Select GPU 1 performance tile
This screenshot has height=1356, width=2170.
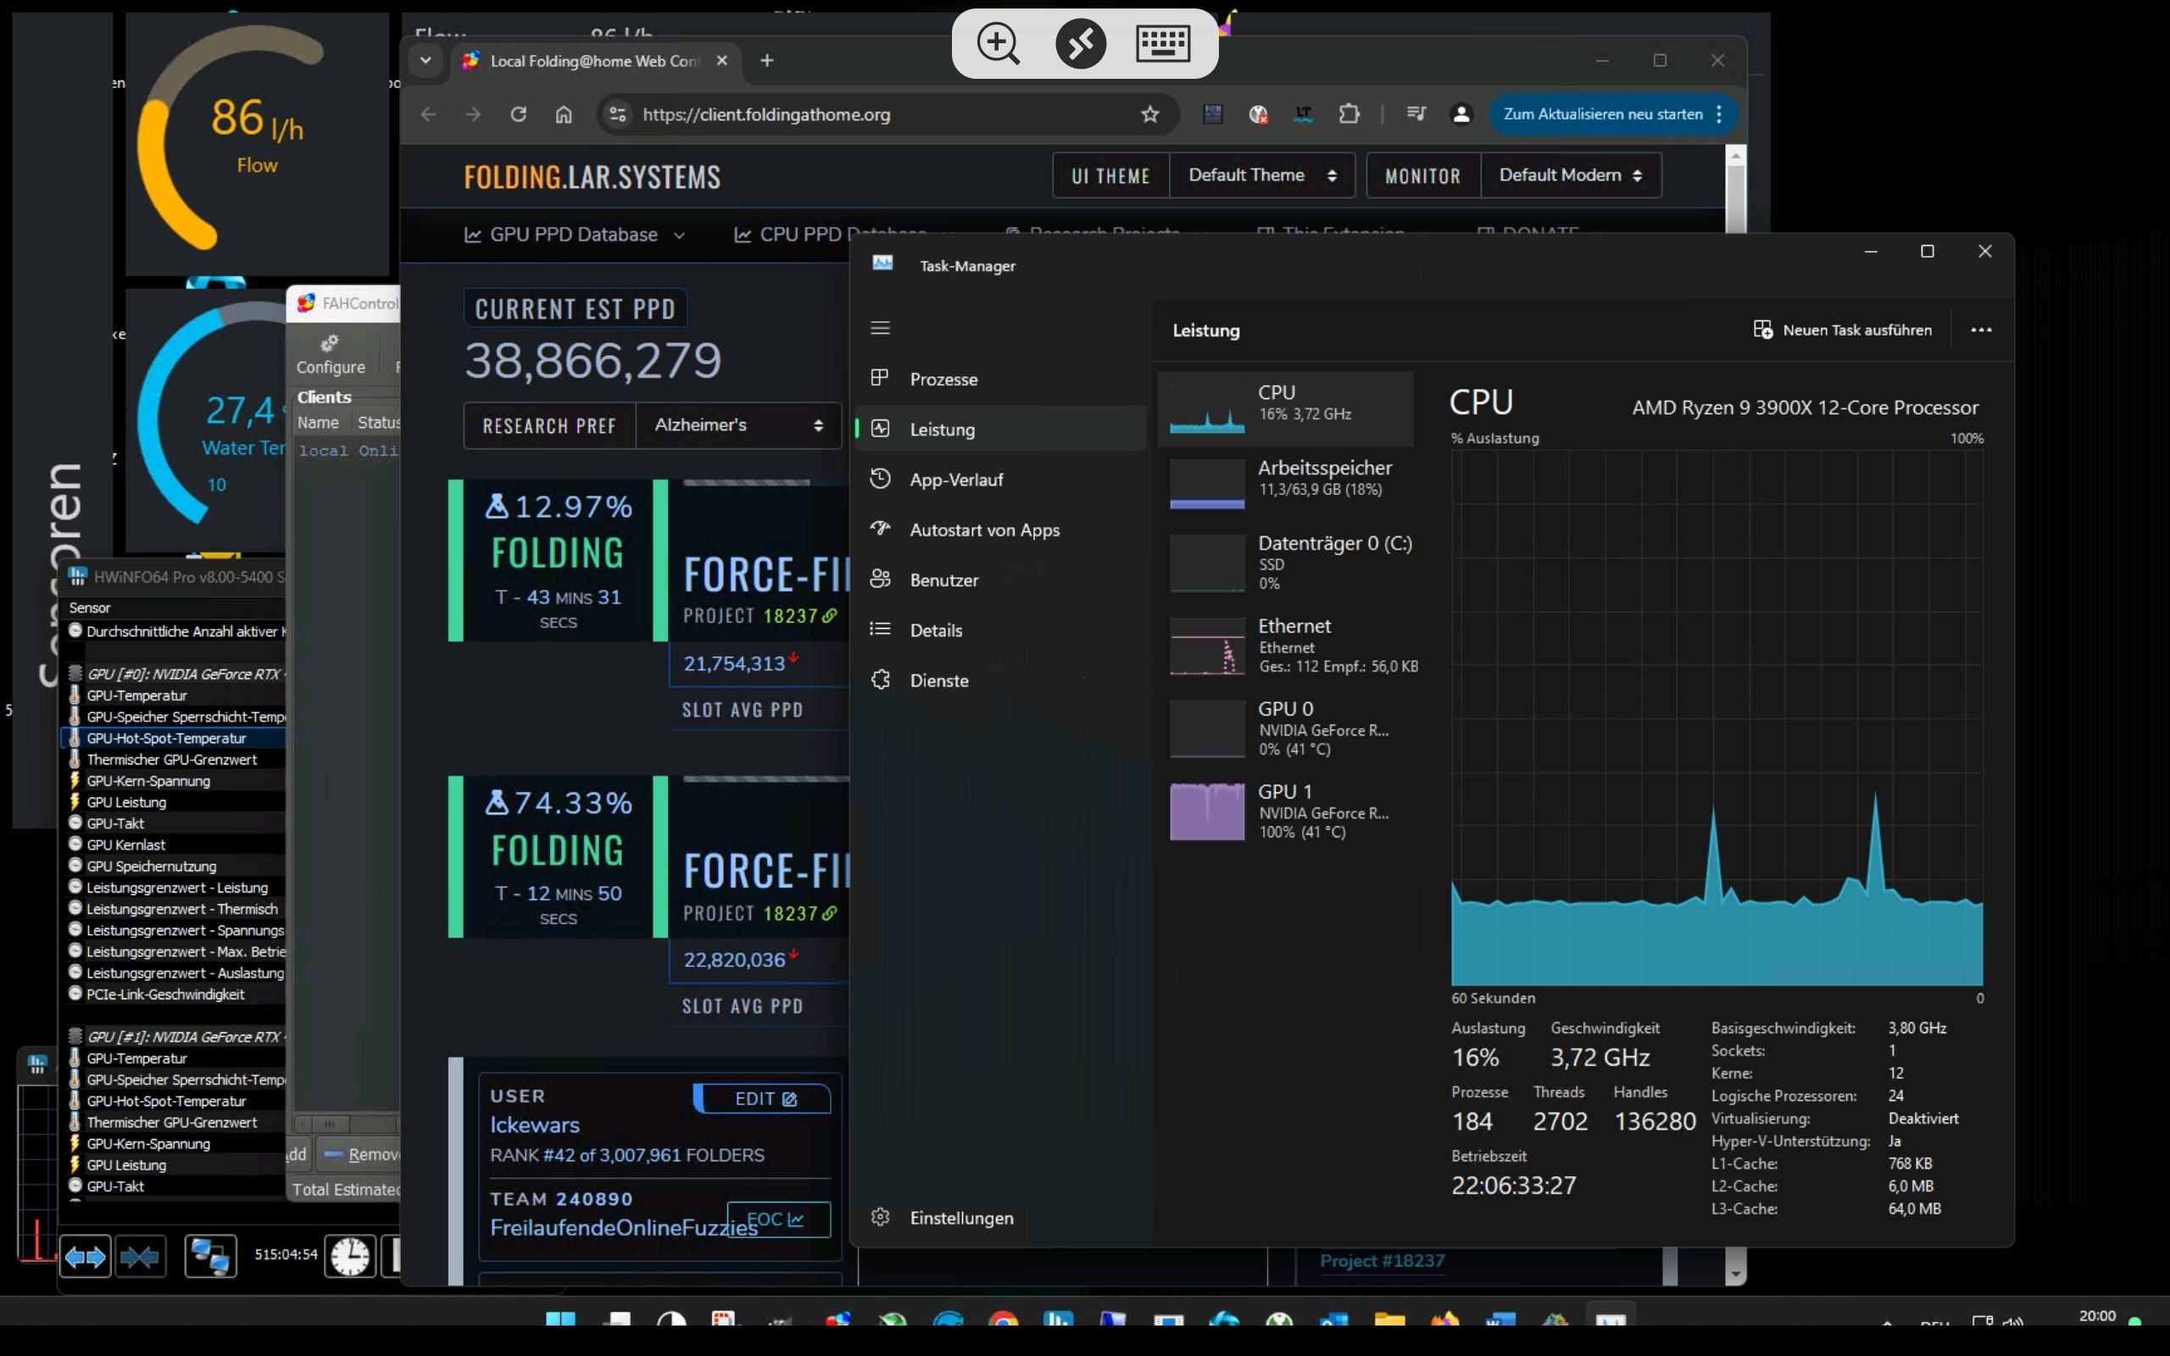click(1286, 812)
